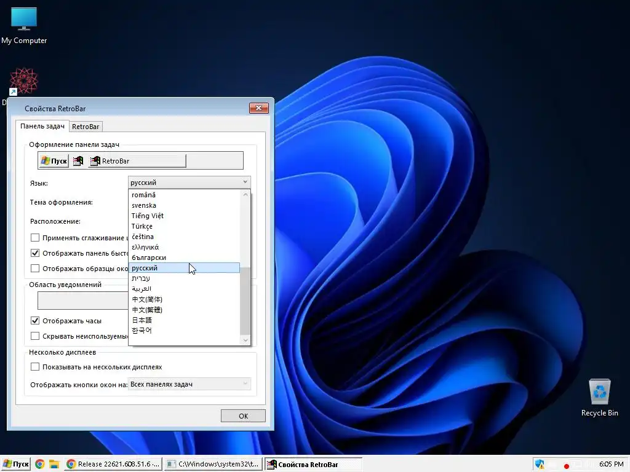Launch Chrome from the quick launch icon
Viewport: 630px width, 472px height.
tap(40, 464)
